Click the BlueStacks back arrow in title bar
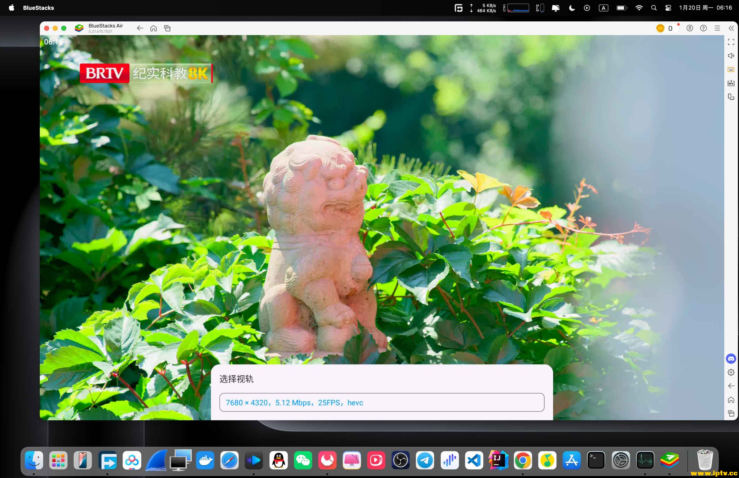The width and height of the screenshot is (739, 478). click(x=140, y=28)
